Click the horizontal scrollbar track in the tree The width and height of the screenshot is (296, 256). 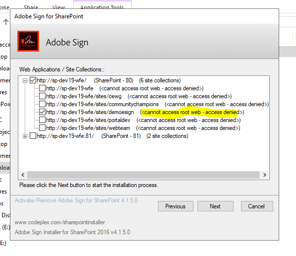point(143,175)
